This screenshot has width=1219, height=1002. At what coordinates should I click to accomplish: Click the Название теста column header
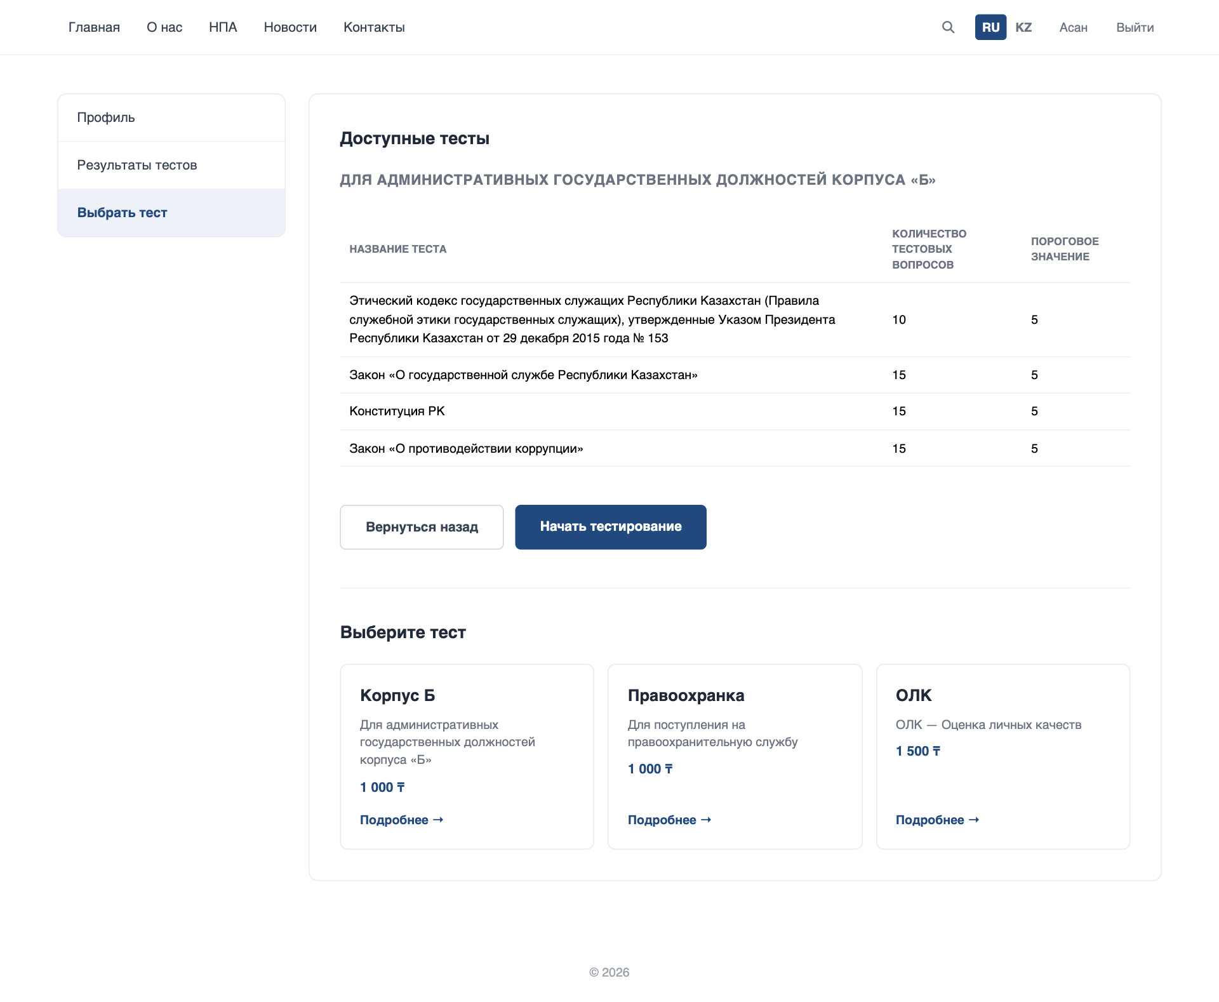(398, 249)
